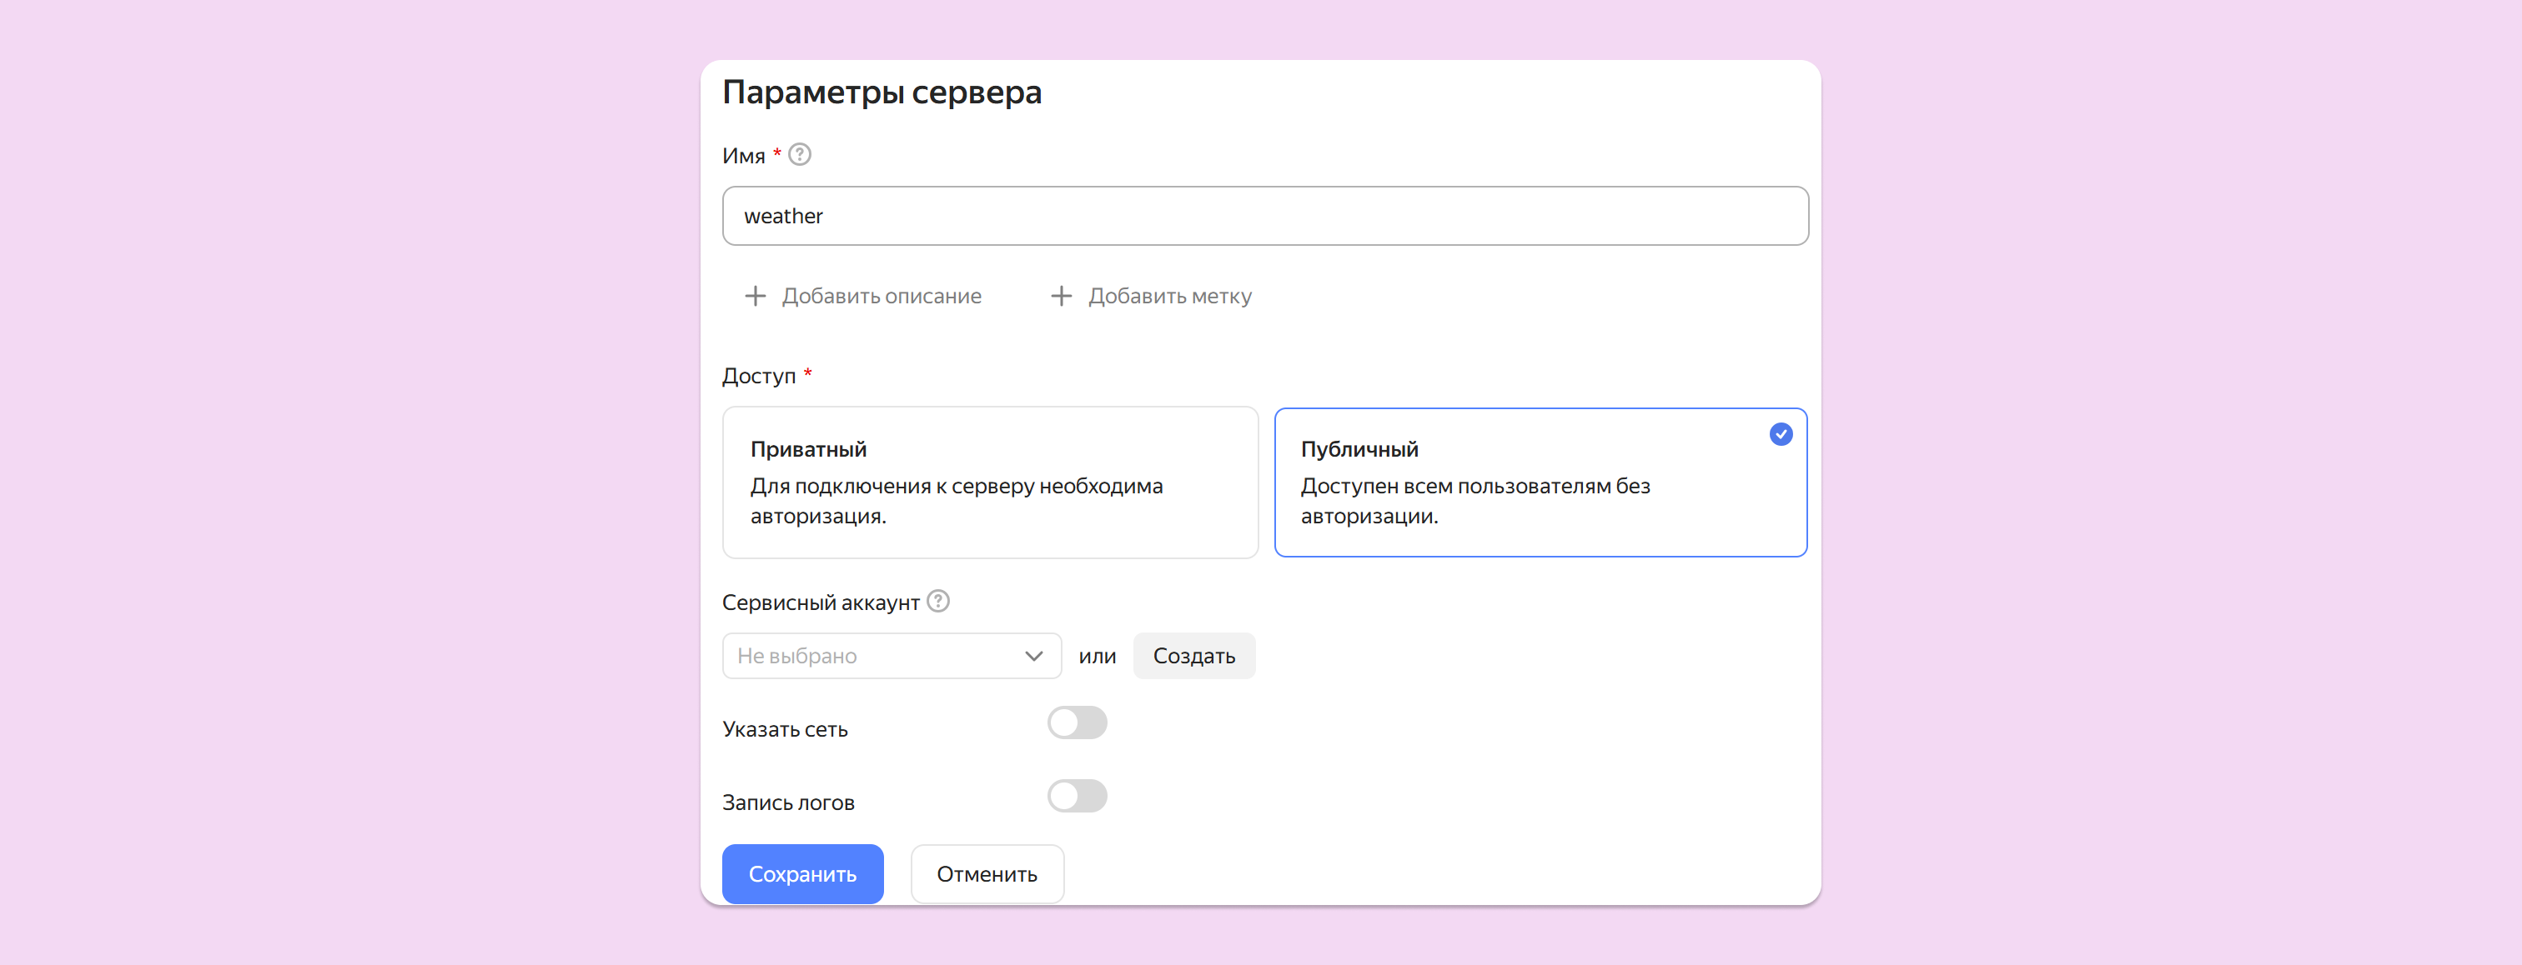Click the text 'Для подключения к серверу необходима авторизация.'
Image resolution: width=2522 pixels, height=965 pixels.
[x=957, y=500]
